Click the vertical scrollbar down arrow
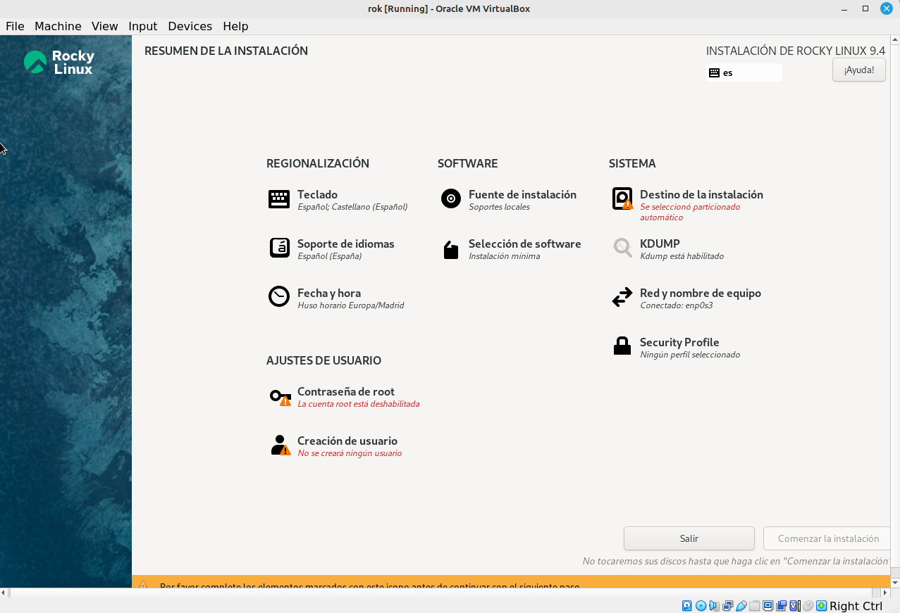 895,582
